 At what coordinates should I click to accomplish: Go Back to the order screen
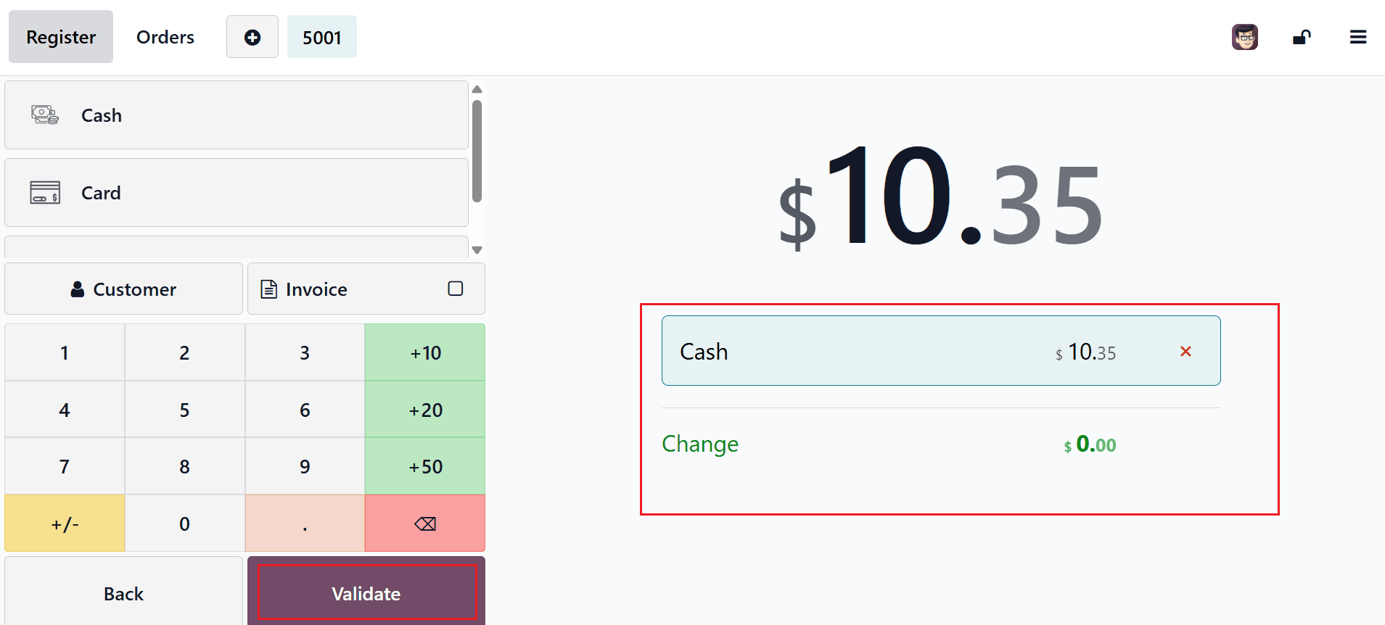click(x=123, y=593)
